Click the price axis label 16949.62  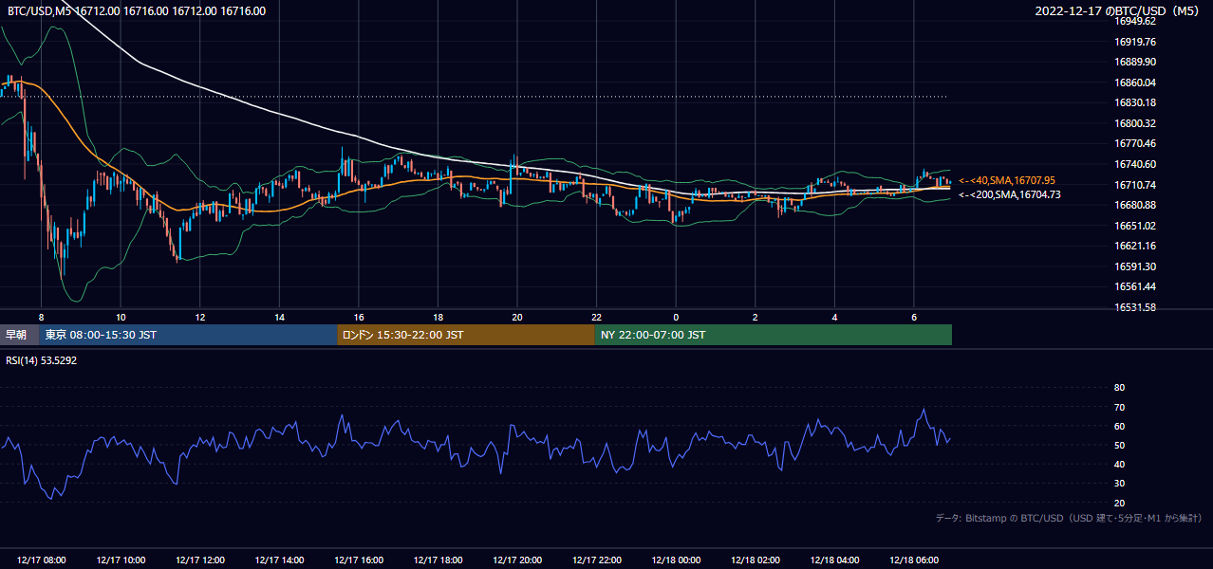pyautogui.click(x=1135, y=21)
